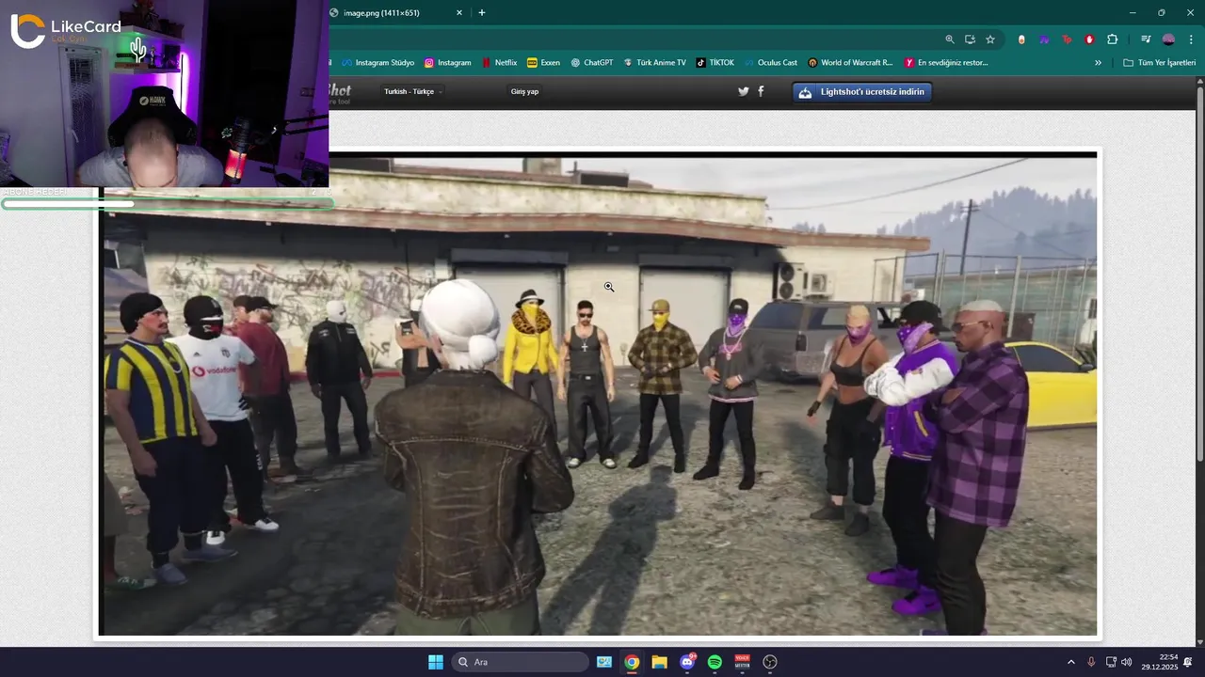This screenshot has width=1205, height=677.
Task: Open Voicemeeter from the taskbar
Action: click(742, 662)
